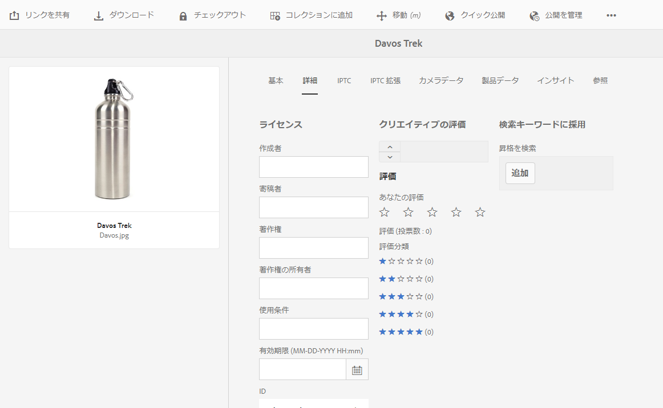This screenshot has height=408, width=663.
Task: Click the checkout lock icon
Action: [x=183, y=16]
